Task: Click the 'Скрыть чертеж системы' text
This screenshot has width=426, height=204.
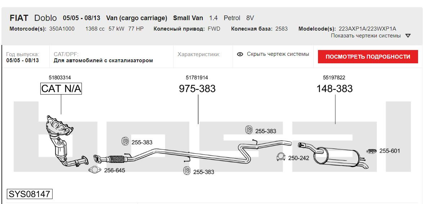Action: (x=278, y=54)
